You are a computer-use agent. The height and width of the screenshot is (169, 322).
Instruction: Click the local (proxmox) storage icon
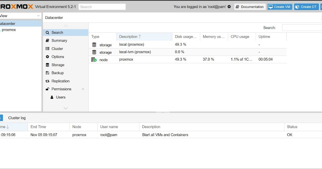(x=94, y=45)
